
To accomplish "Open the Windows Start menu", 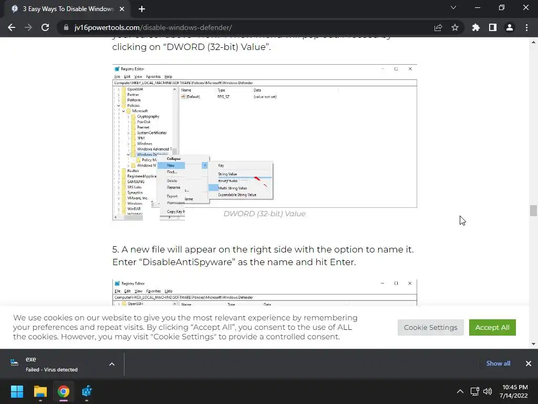I will (x=17, y=391).
